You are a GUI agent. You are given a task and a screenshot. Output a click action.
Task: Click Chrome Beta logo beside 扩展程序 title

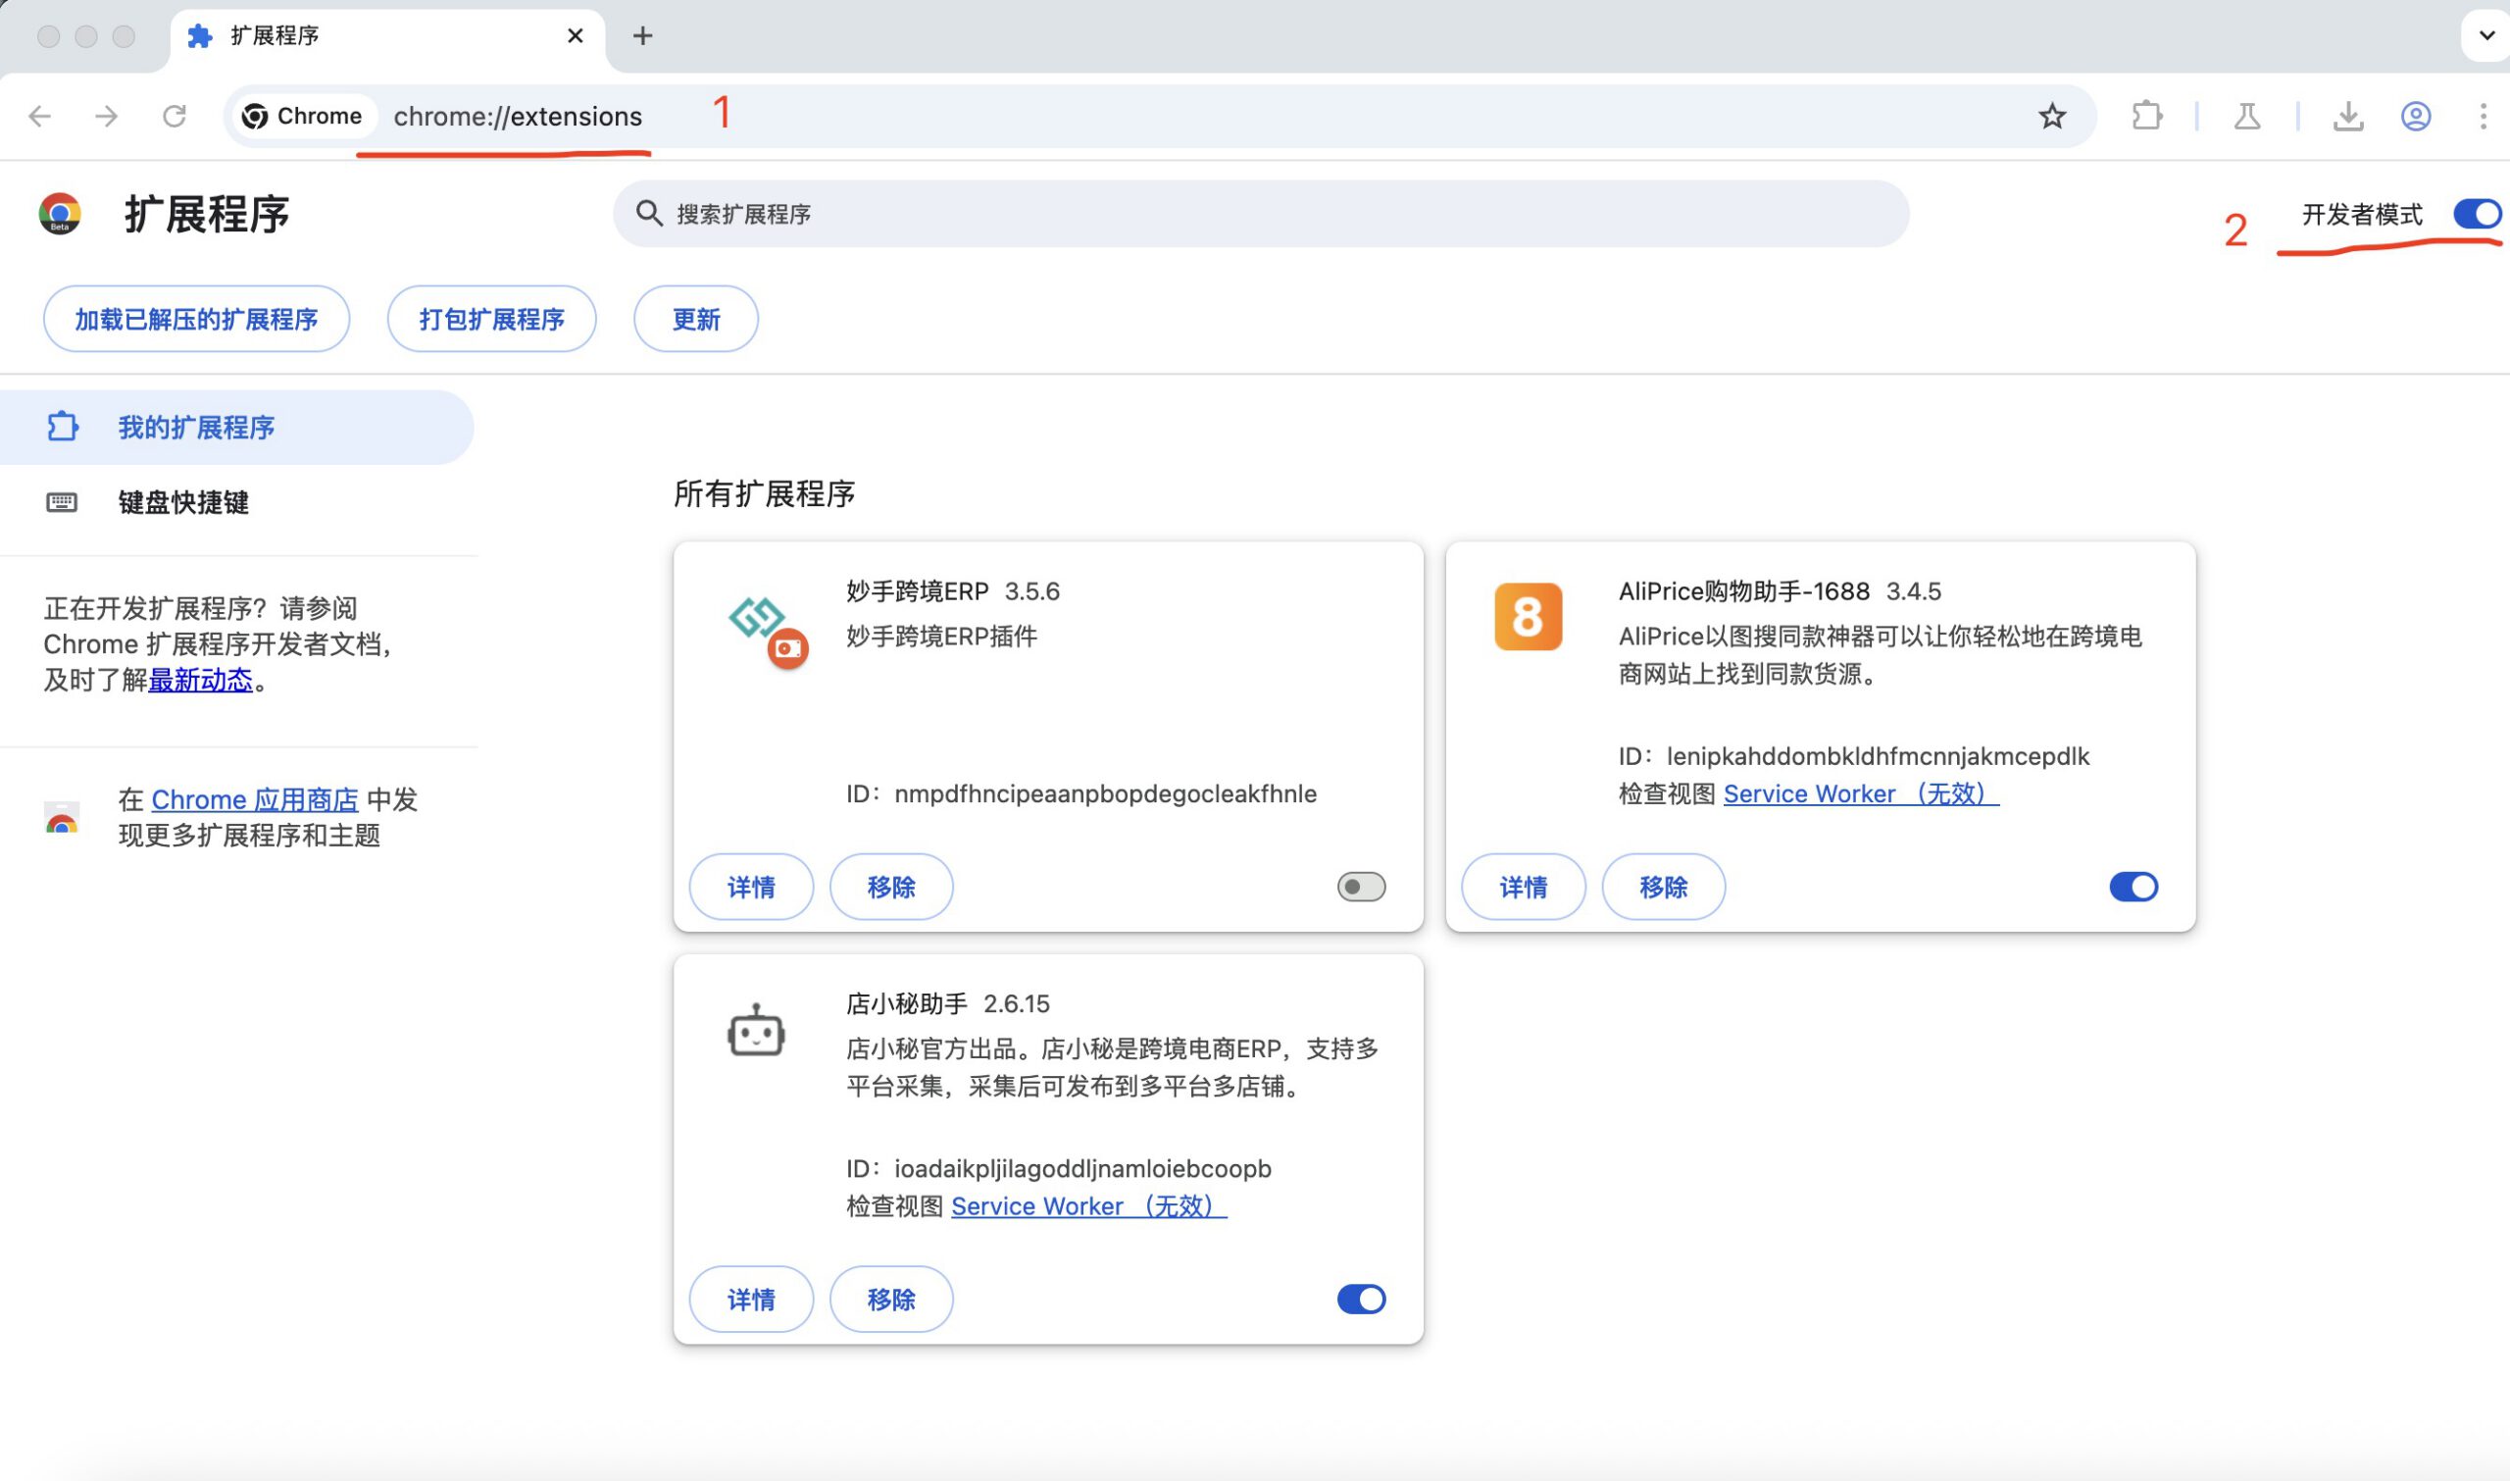(x=60, y=214)
